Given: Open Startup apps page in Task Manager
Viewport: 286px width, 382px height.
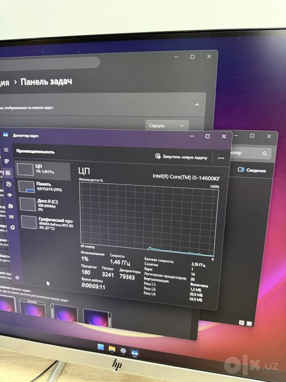Looking at the screenshot, I should coord(9,195).
